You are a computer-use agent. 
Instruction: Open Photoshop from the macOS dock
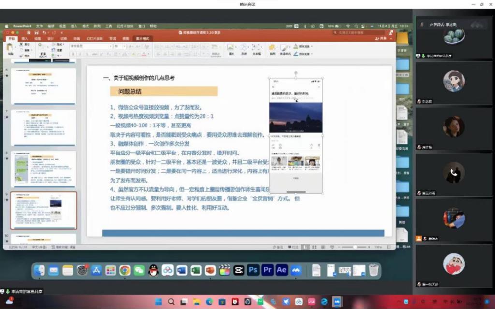[x=253, y=270]
